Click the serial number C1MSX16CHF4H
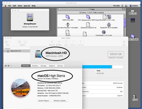Screen dimensions: 142x109 pos(55,96)
